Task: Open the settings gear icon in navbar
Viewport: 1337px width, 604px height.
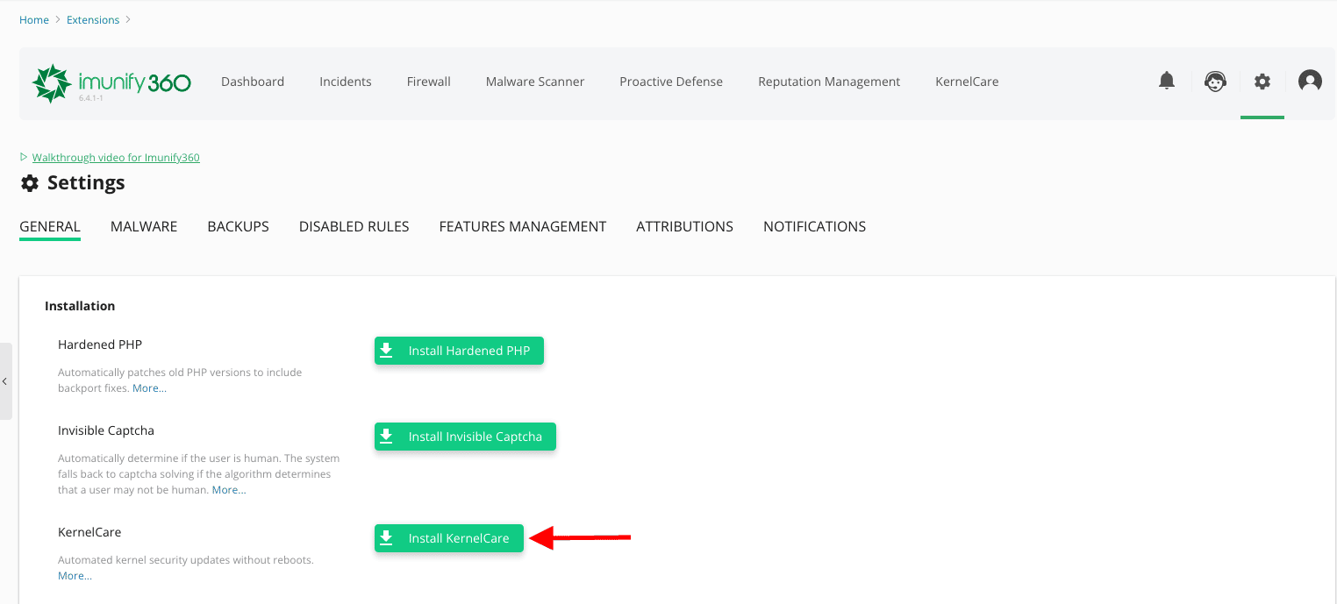Action: pyautogui.click(x=1262, y=82)
